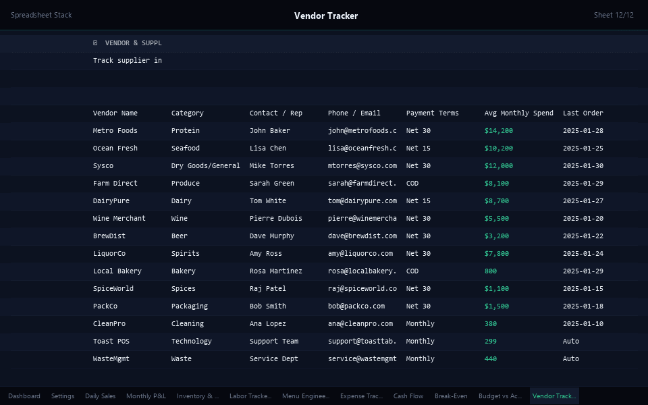648x405 pixels.
Task: Open the Settings sheet tab
Action: [x=63, y=396]
